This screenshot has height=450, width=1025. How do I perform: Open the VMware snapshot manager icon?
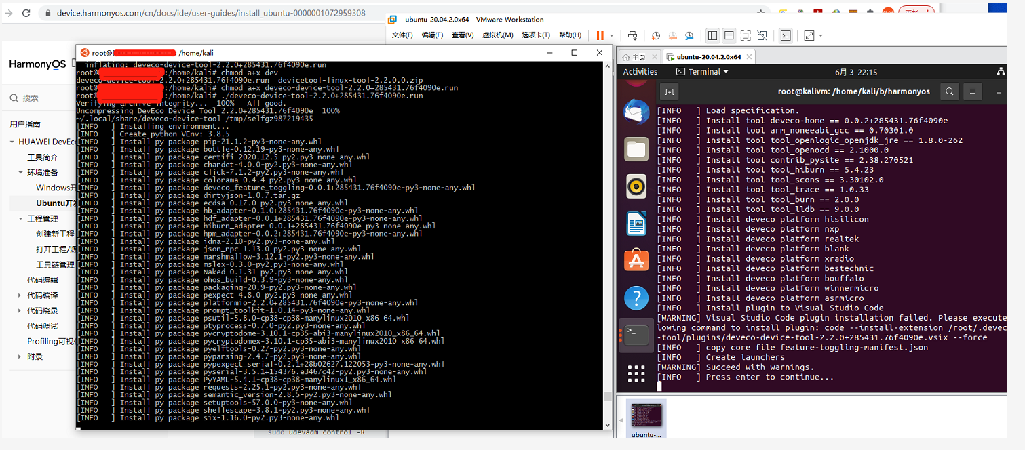pos(690,35)
